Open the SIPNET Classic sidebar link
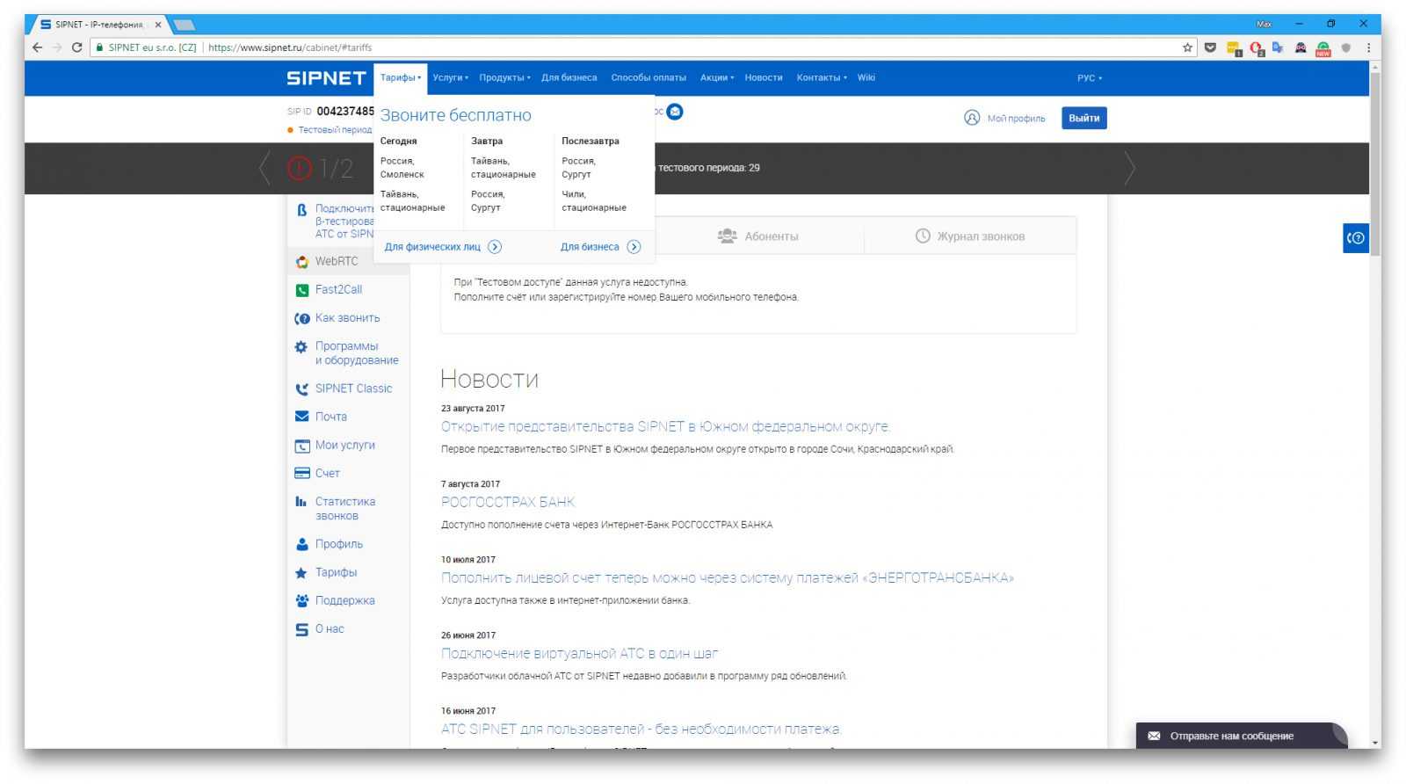Viewport: 1406px width, 784px height. coord(353,388)
